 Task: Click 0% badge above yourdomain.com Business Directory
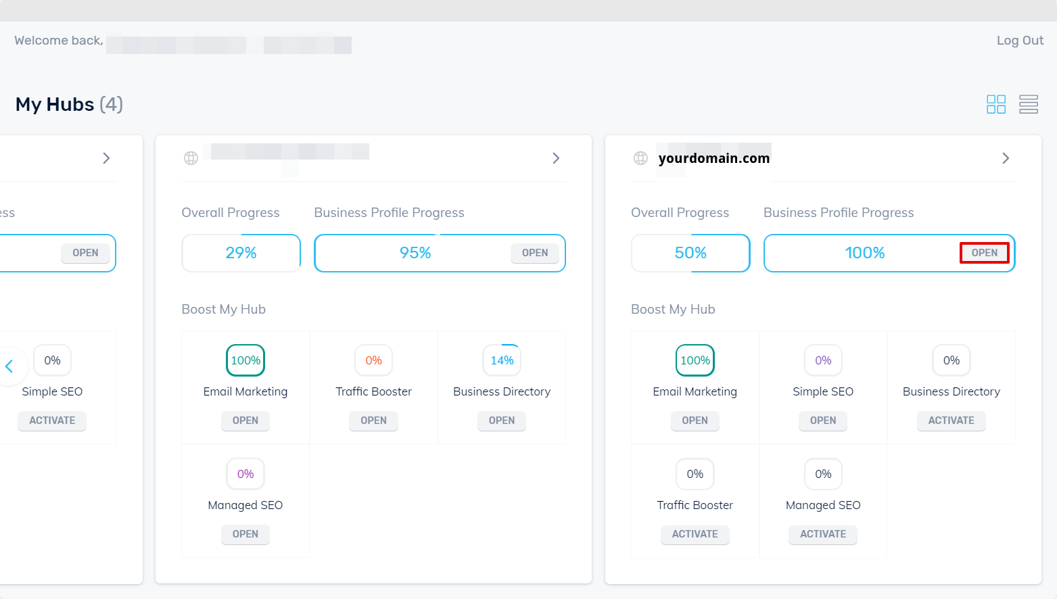pos(952,360)
